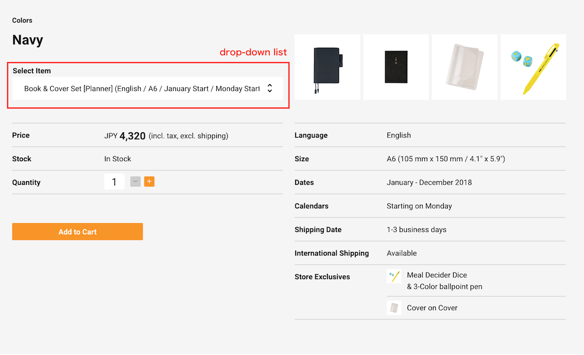Click the Colors label
This screenshot has height=355, width=584.
[22, 21]
